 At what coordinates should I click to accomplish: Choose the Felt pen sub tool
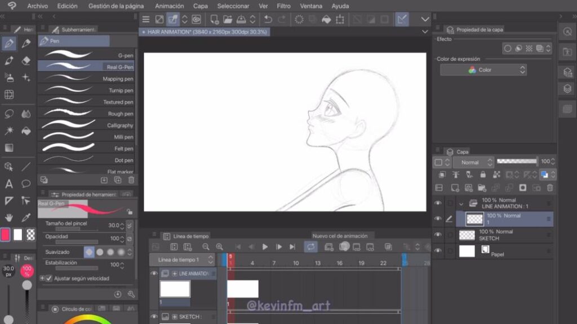pyautogui.click(x=86, y=148)
